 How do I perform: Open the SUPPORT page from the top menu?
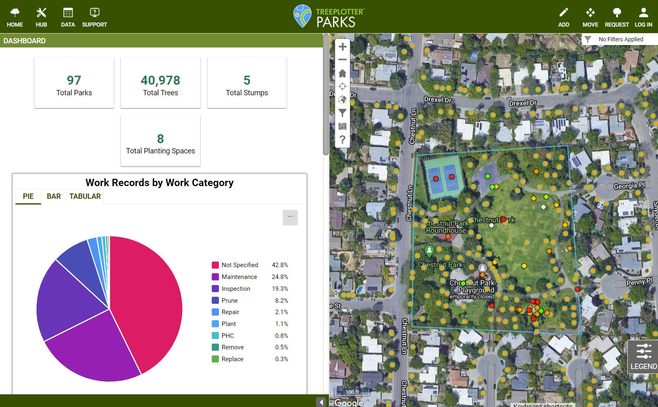94,16
